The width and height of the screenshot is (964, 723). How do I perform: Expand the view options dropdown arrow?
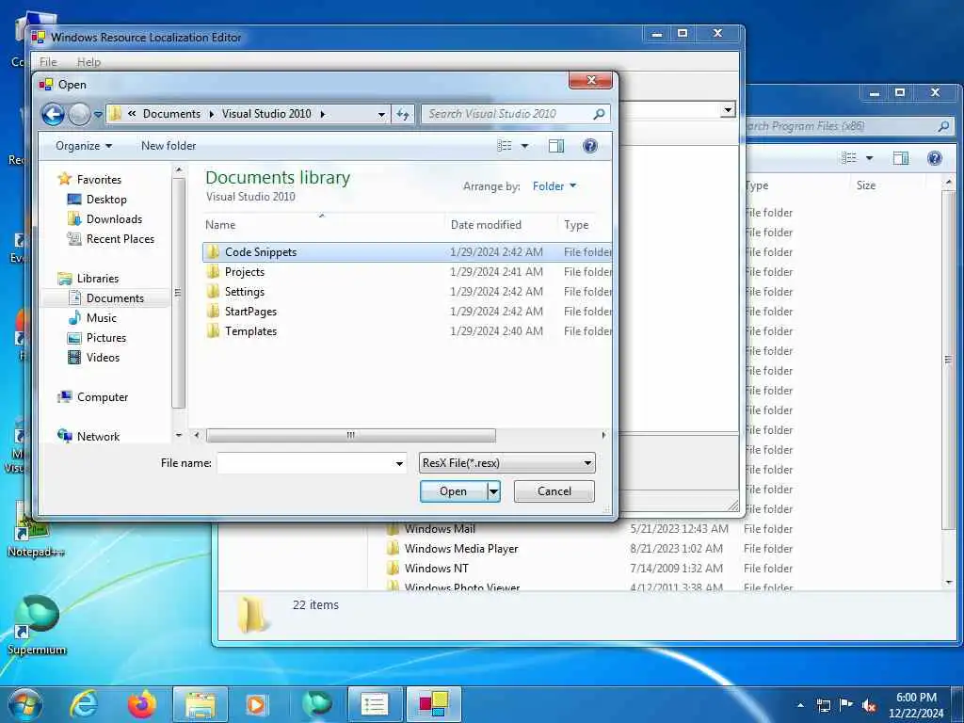(x=524, y=146)
